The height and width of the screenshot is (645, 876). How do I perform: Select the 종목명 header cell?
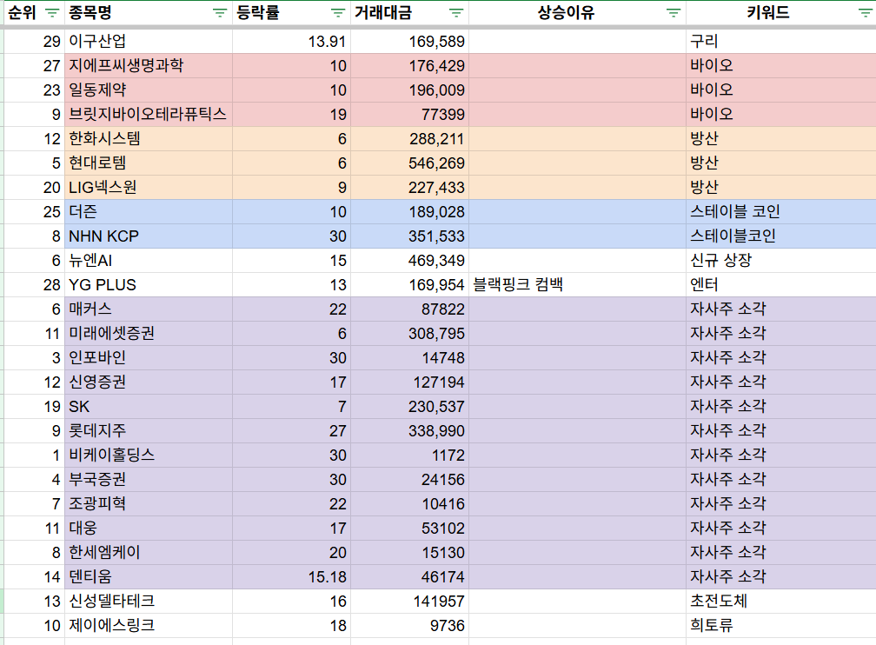149,13
